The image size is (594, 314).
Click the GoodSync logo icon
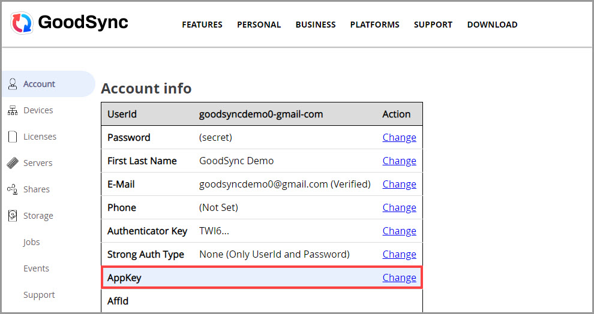[x=22, y=23]
